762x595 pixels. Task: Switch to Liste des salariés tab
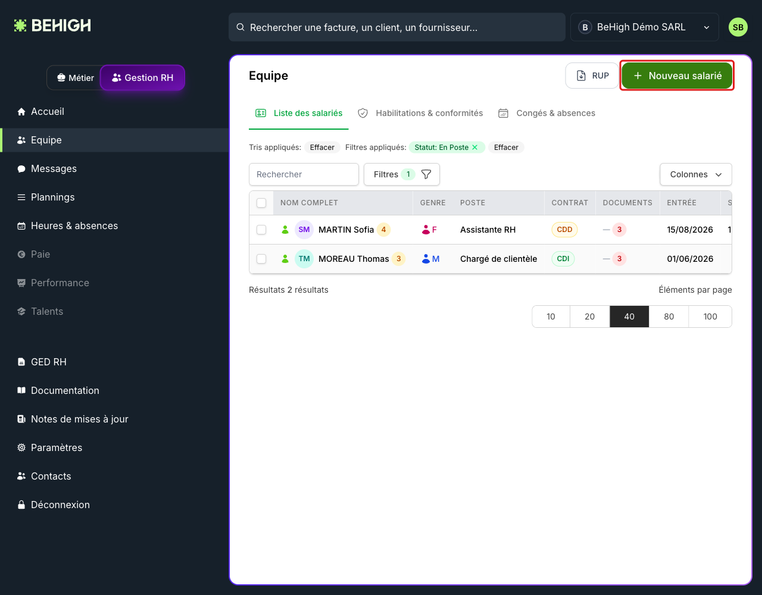pyautogui.click(x=299, y=113)
